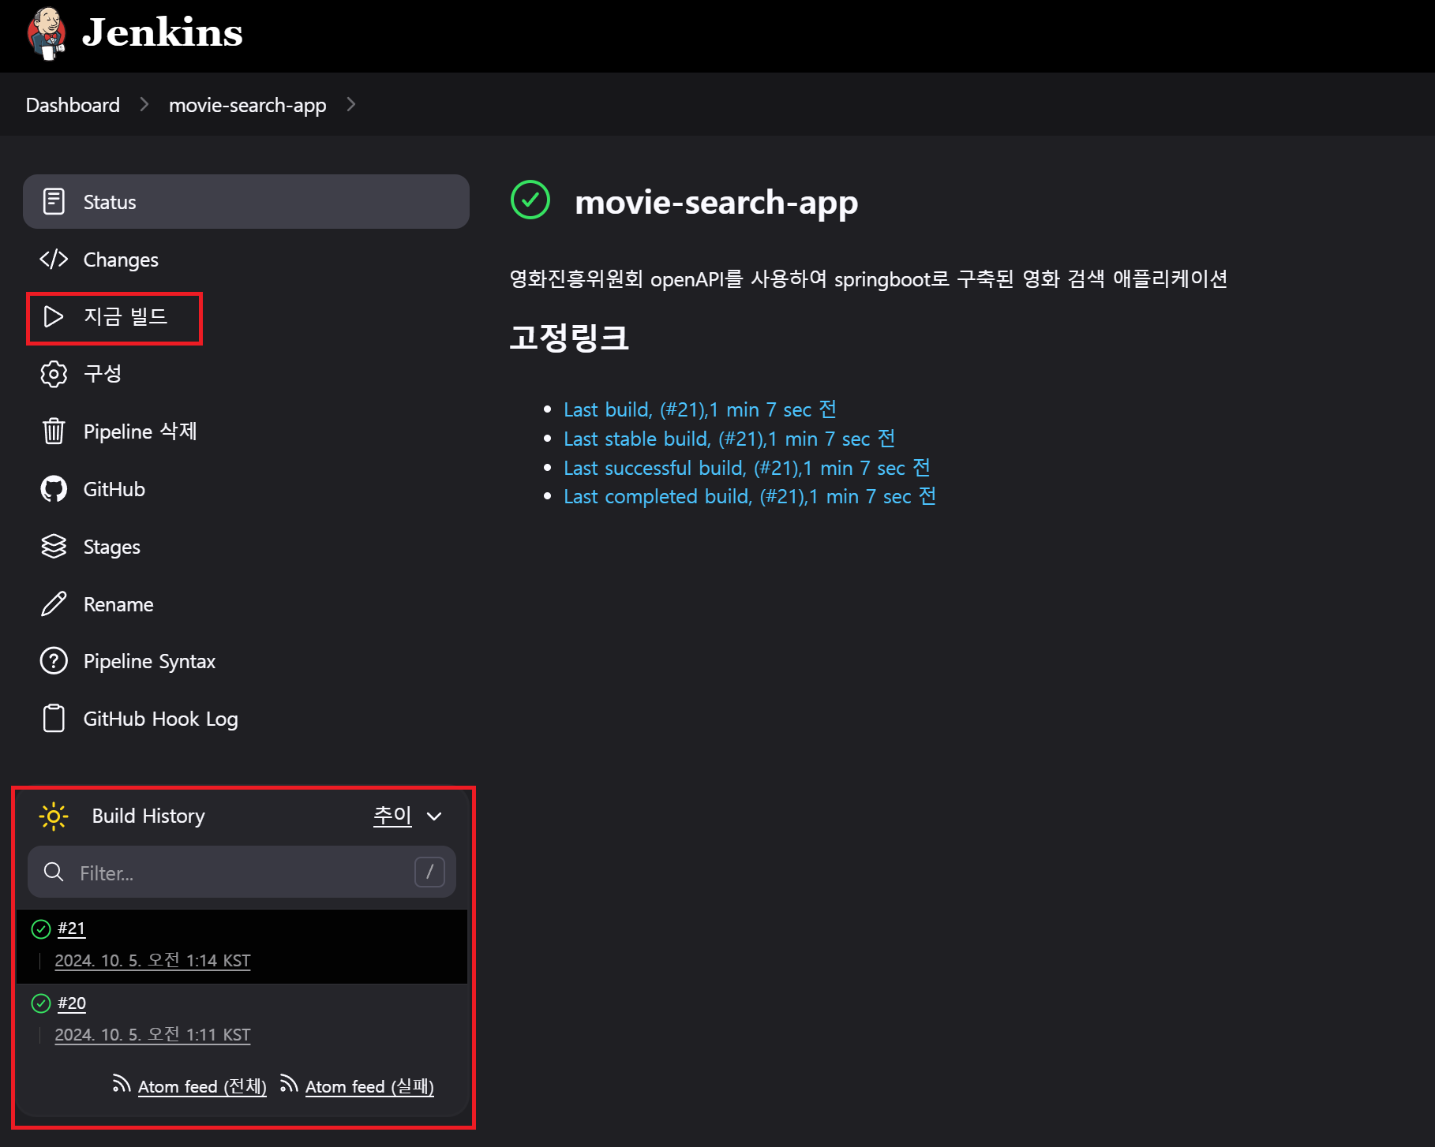Open the 오전 1:14 KST build timestamp
The width and height of the screenshot is (1435, 1147).
(152, 961)
